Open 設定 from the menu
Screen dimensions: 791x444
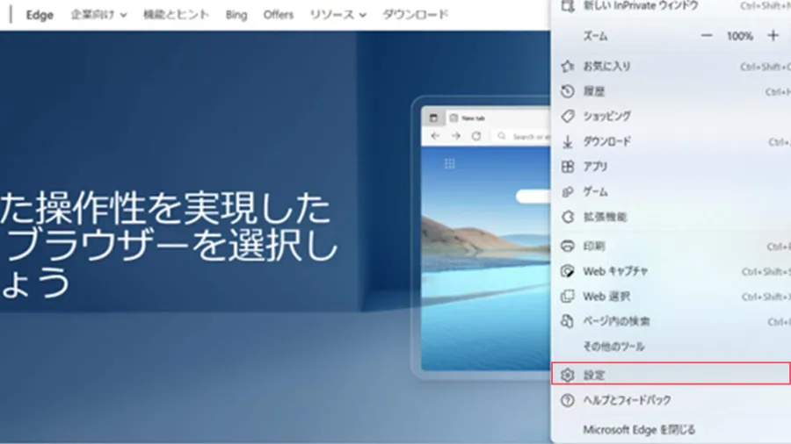point(671,374)
